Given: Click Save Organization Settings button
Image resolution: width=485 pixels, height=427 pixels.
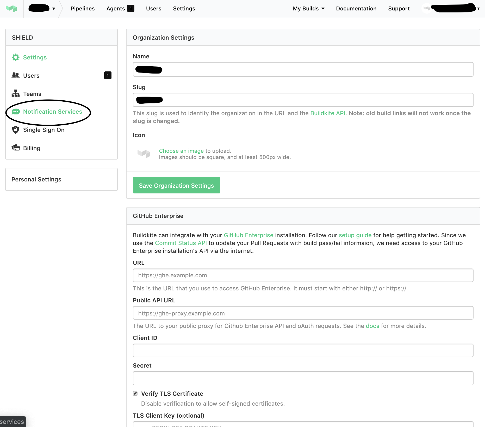Looking at the screenshot, I should 177,185.
